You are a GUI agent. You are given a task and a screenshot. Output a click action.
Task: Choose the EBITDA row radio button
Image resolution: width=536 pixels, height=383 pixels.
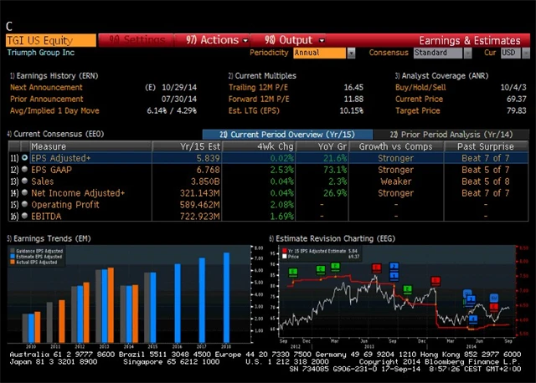point(25,217)
